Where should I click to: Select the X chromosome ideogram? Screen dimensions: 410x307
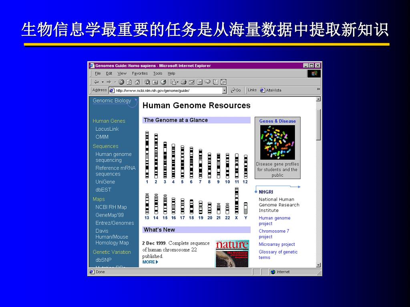[237, 201]
